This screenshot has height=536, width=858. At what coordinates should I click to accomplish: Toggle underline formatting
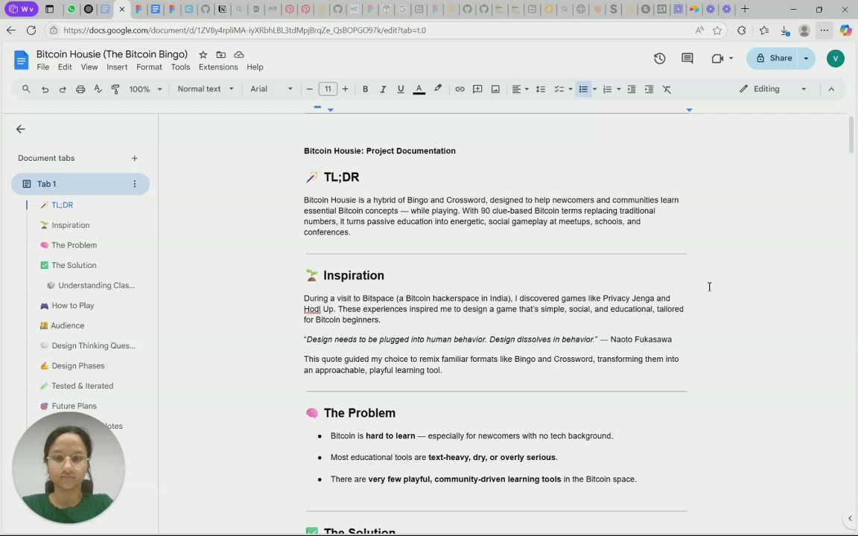(401, 89)
